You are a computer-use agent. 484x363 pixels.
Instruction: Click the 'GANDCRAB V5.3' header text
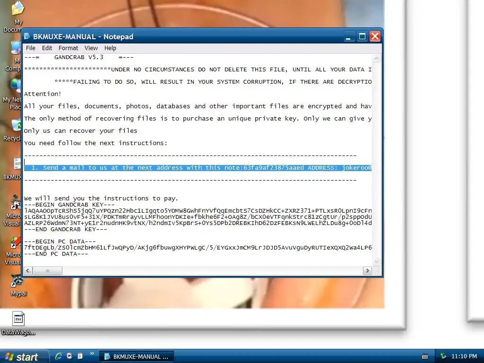click(x=79, y=57)
